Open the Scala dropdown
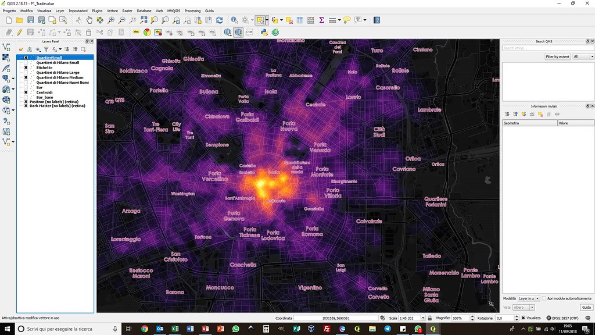This screenshot has width=595, height=335. click(423, 318)
